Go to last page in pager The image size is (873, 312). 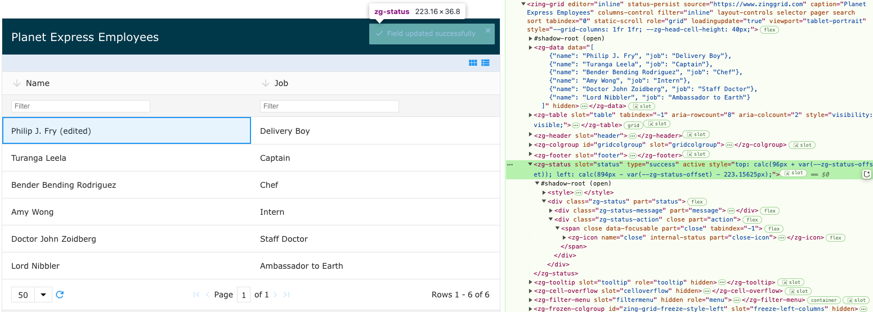point(286,295)
